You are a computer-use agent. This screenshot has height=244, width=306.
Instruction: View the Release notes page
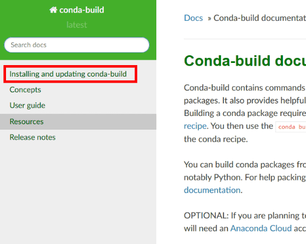tap(33, 137)
